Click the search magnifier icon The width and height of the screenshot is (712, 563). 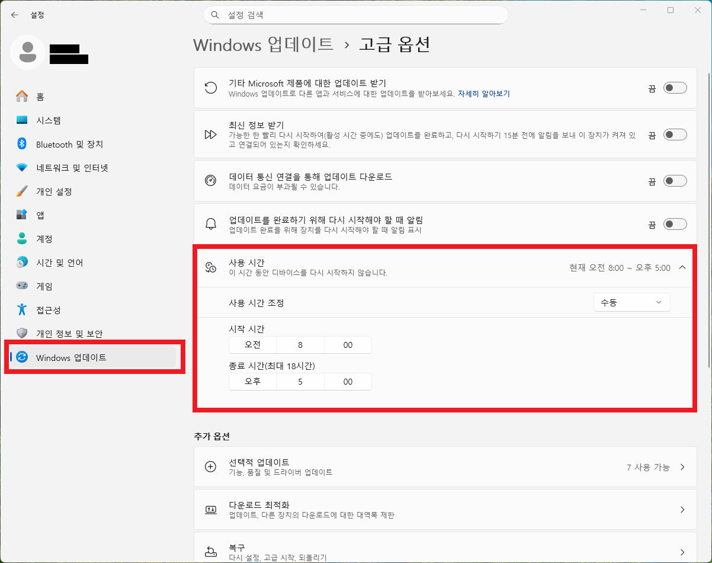[216, 15]
